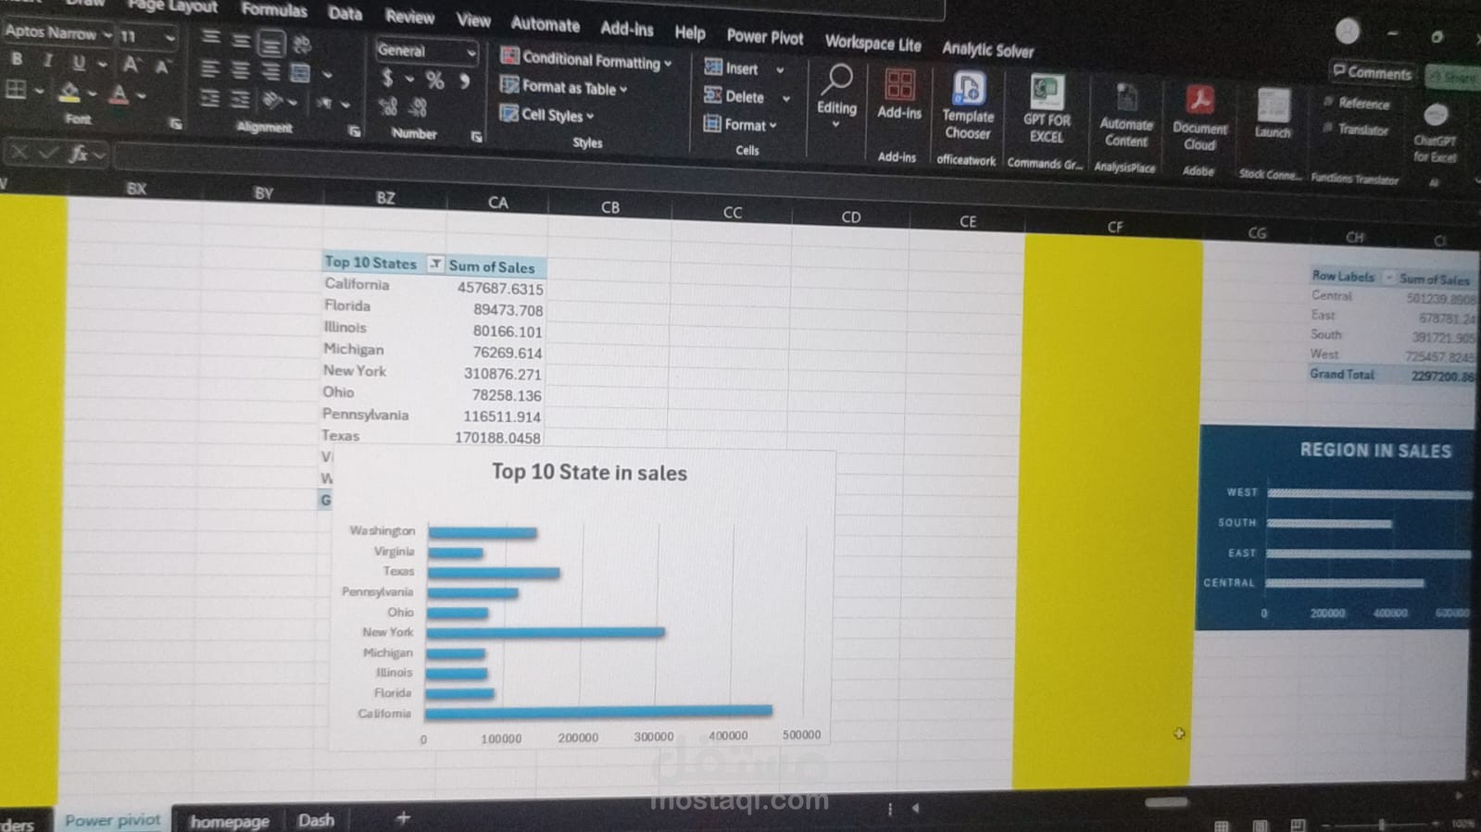Open Number format dialog launcher
The image size is (1481, 832).
click(476, 137)
